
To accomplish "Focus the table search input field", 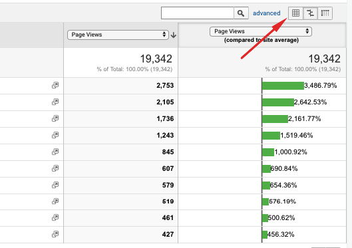I will (x=198, y=13).
